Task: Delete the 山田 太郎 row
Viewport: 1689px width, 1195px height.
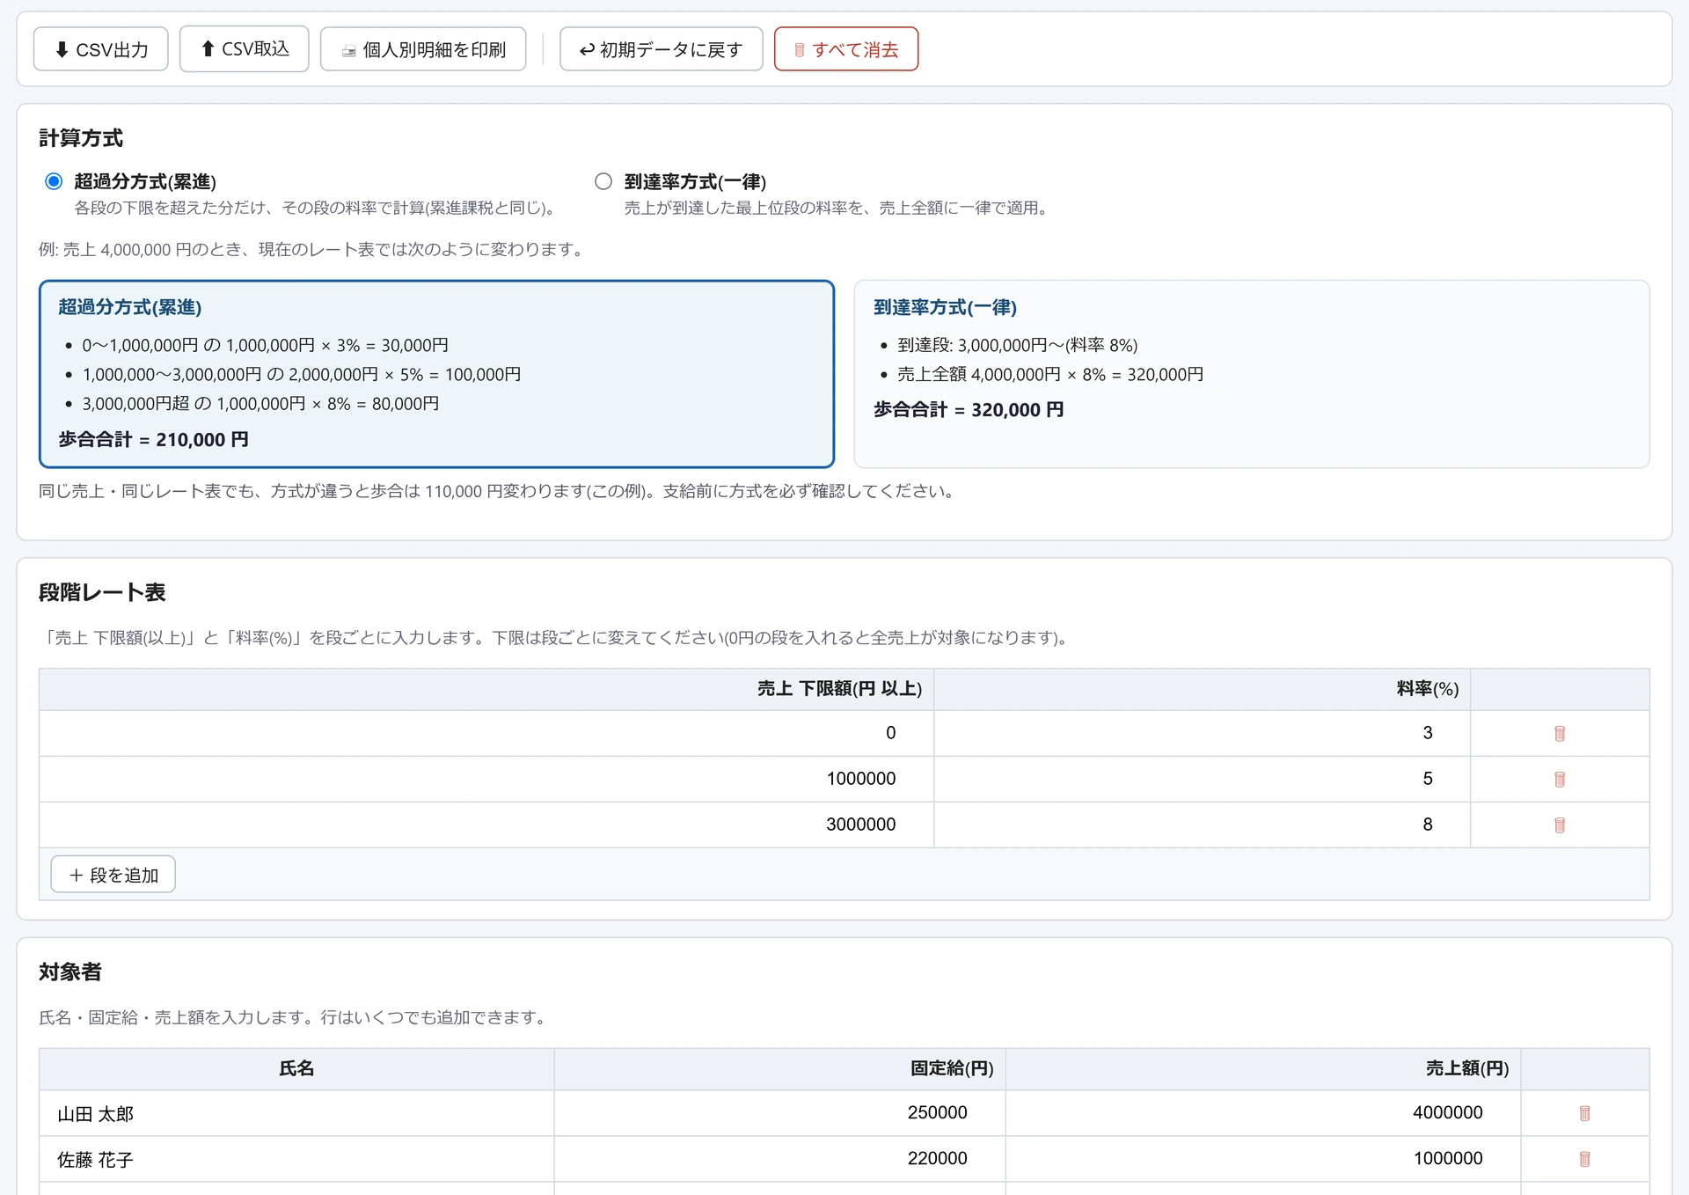Action: (x=1584, y=1113)
